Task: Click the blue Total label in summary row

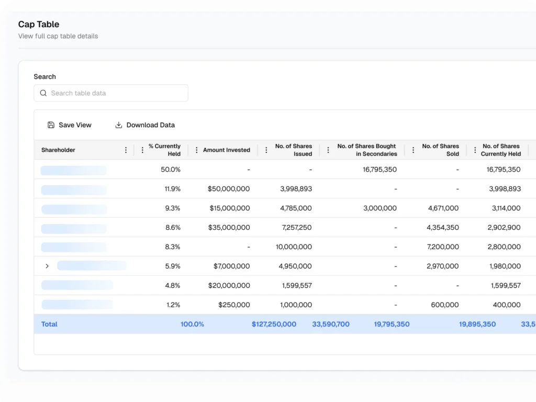Action: [49, 324]
